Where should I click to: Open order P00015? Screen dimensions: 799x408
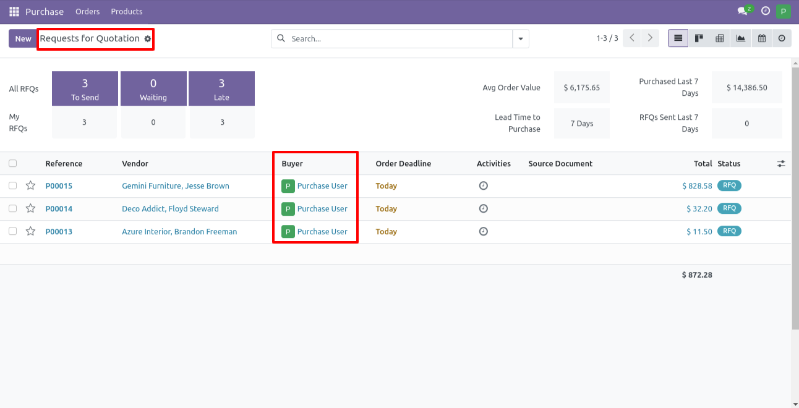point(59,186)
